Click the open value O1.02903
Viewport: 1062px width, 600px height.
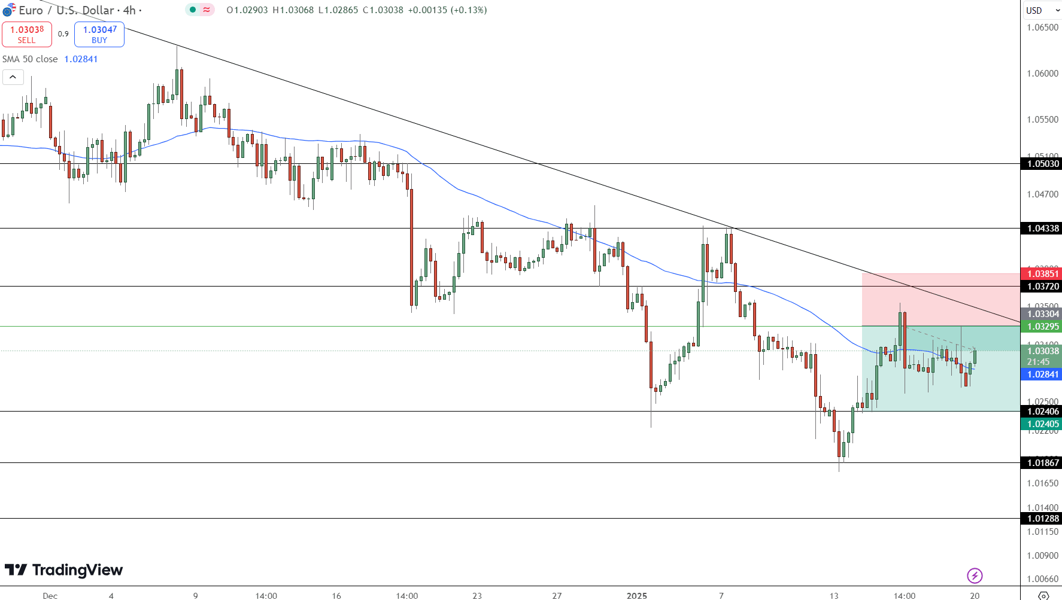[x=247, y=10]
